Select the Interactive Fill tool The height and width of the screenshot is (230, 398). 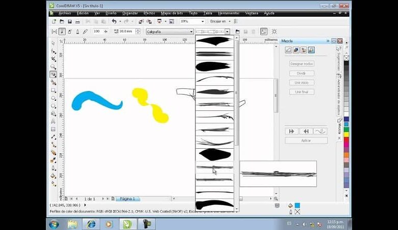point(53,183)
